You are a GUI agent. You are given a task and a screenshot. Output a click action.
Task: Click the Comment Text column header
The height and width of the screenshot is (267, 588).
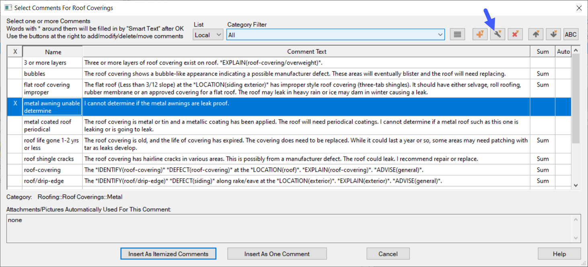coord(306,52)
